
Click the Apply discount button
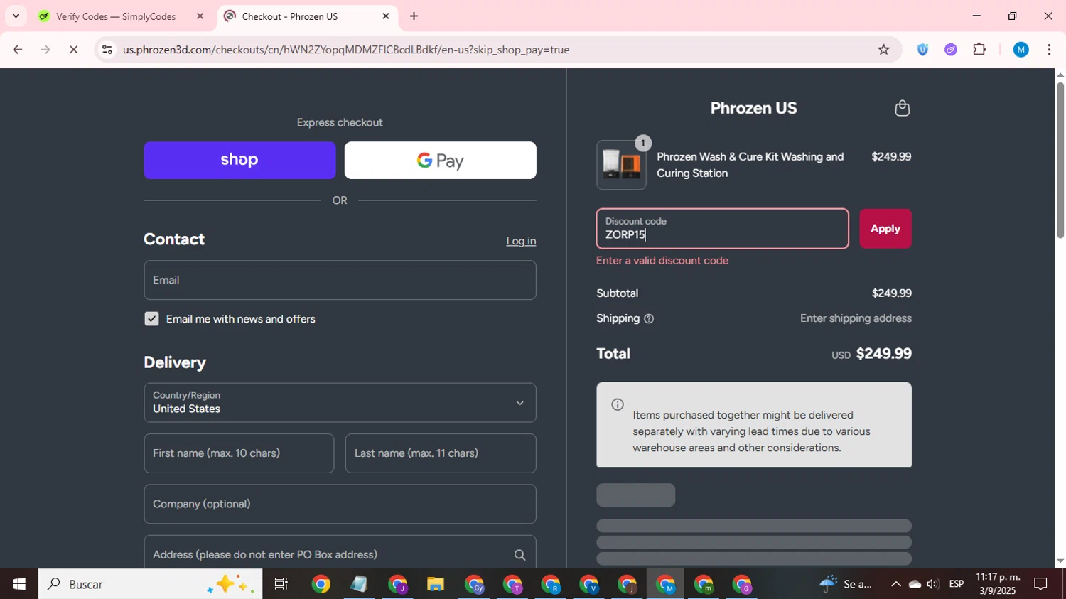[885, 229]
